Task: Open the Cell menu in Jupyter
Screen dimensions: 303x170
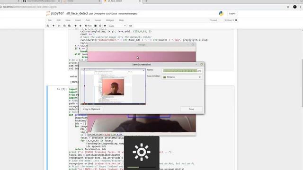Action: pos(88,20)
